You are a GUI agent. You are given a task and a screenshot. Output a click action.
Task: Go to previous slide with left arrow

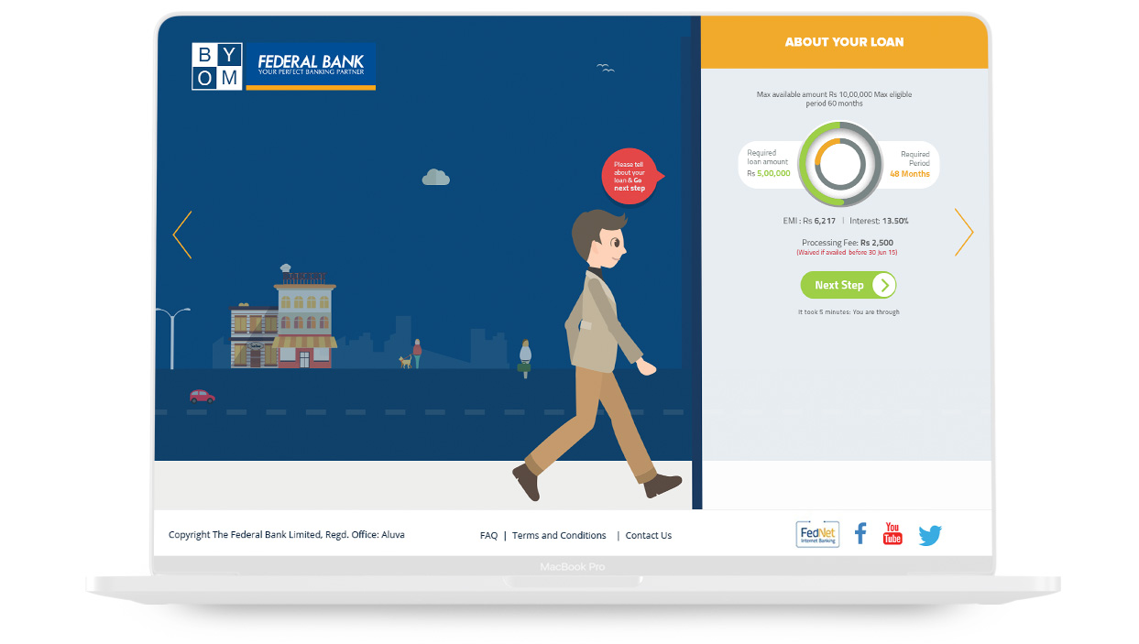(182, 235)
